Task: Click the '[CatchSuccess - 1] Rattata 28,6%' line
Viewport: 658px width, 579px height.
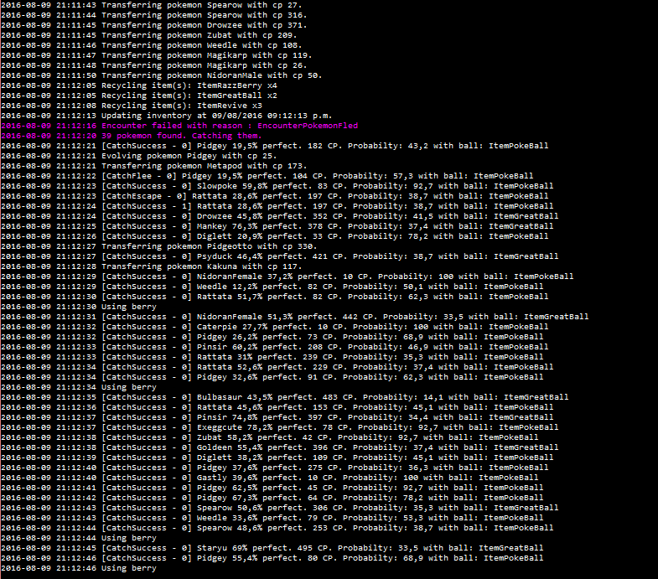Action: 277,206
